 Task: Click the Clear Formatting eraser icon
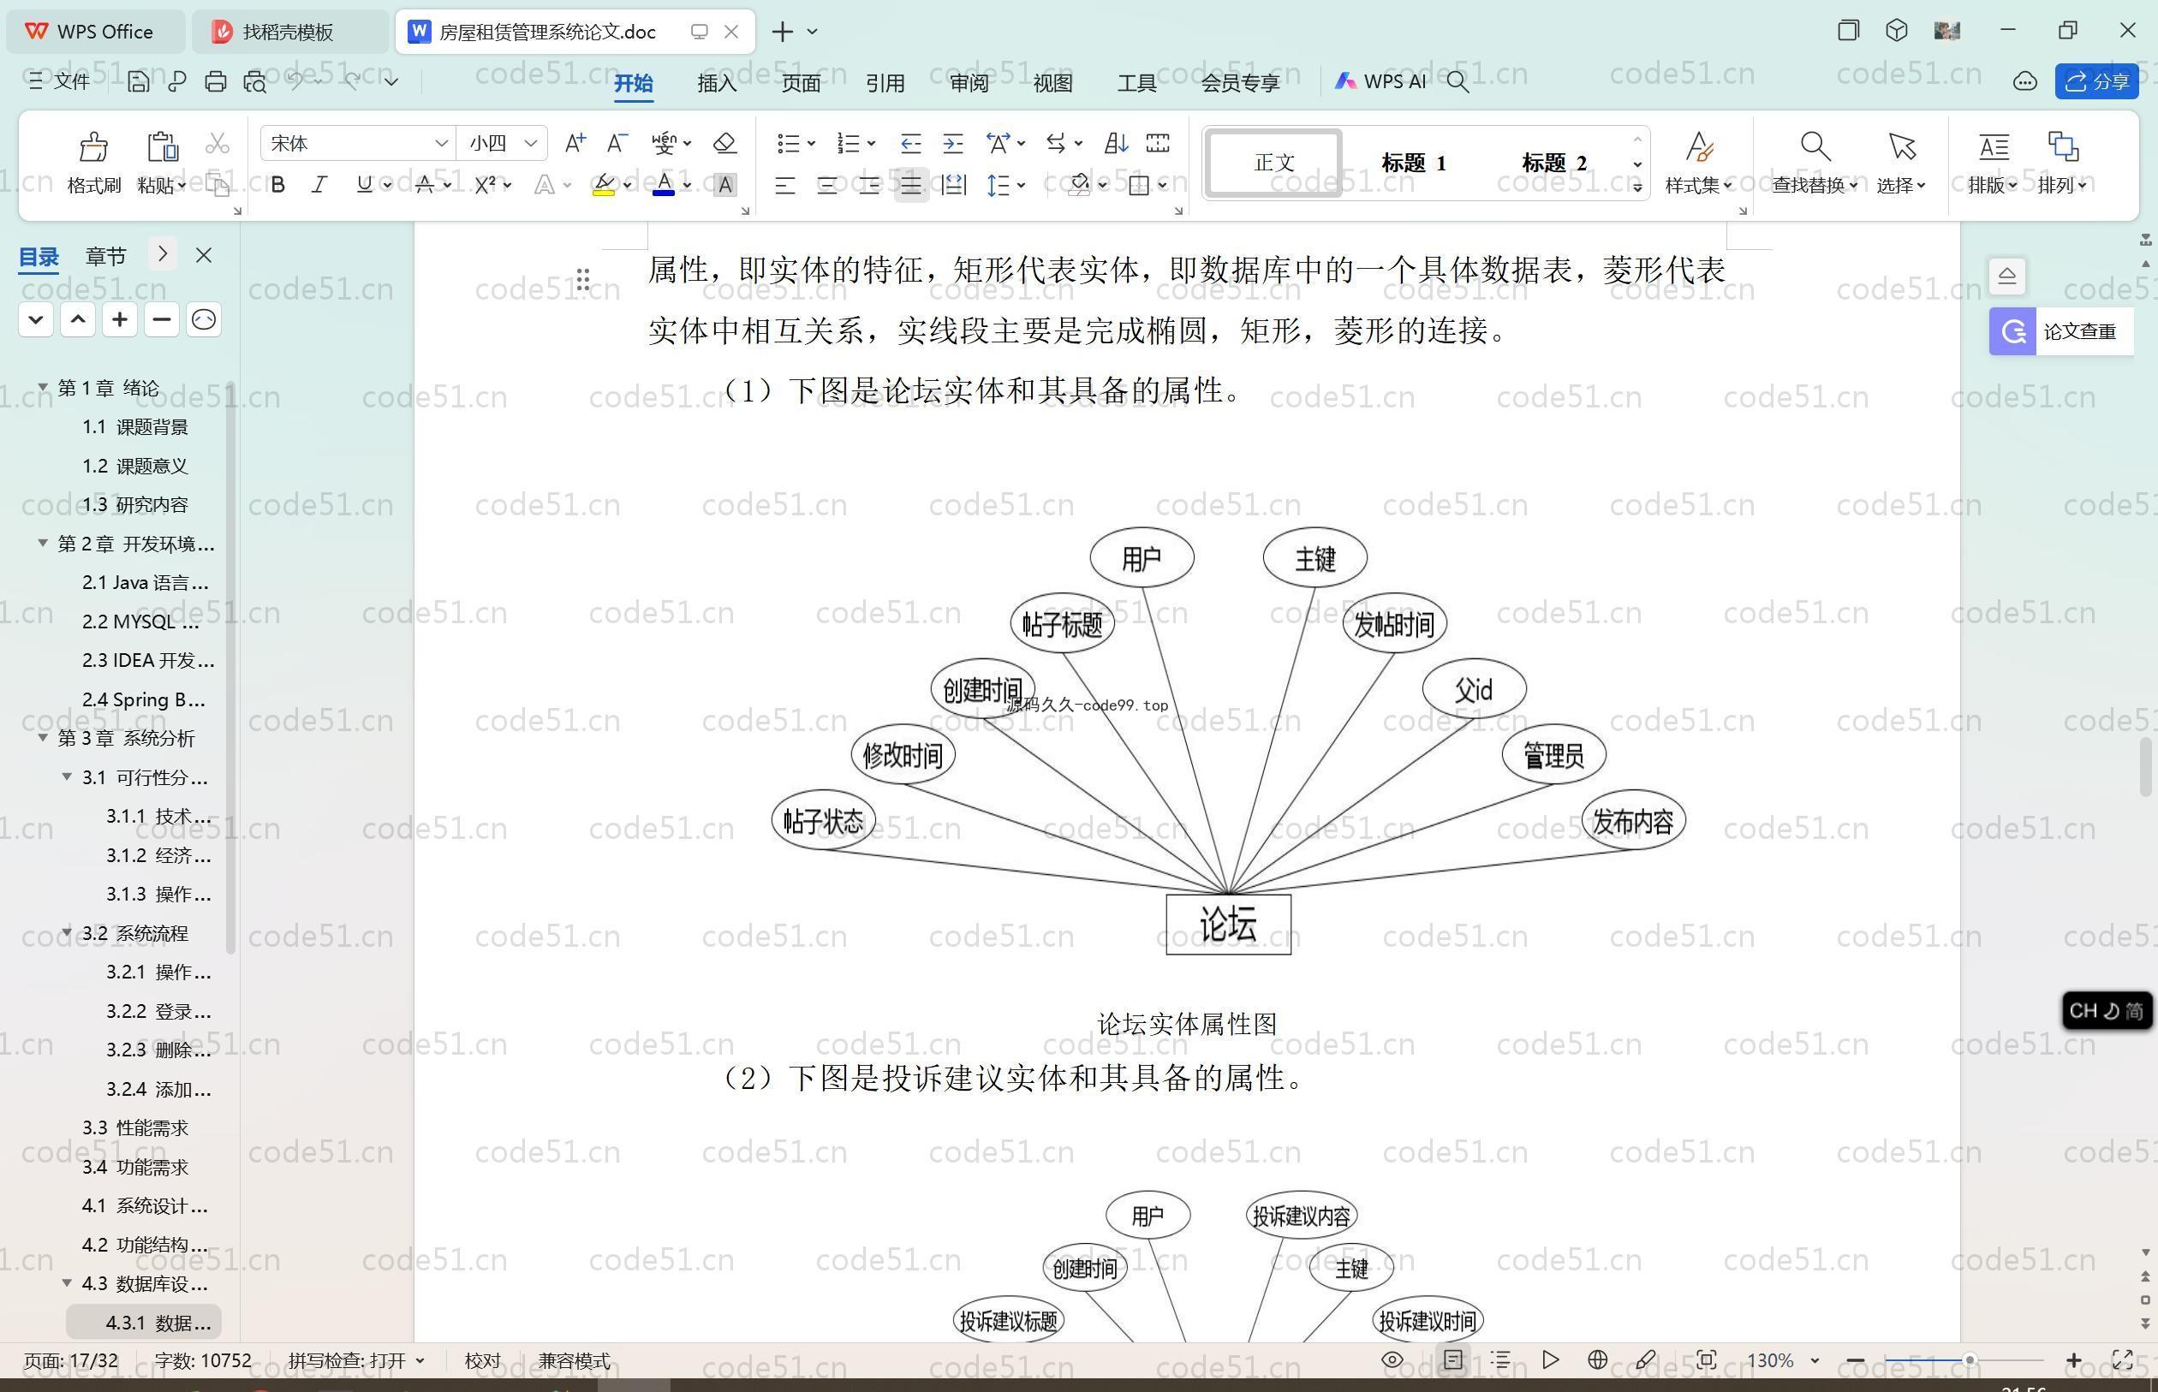pos(724,143)
